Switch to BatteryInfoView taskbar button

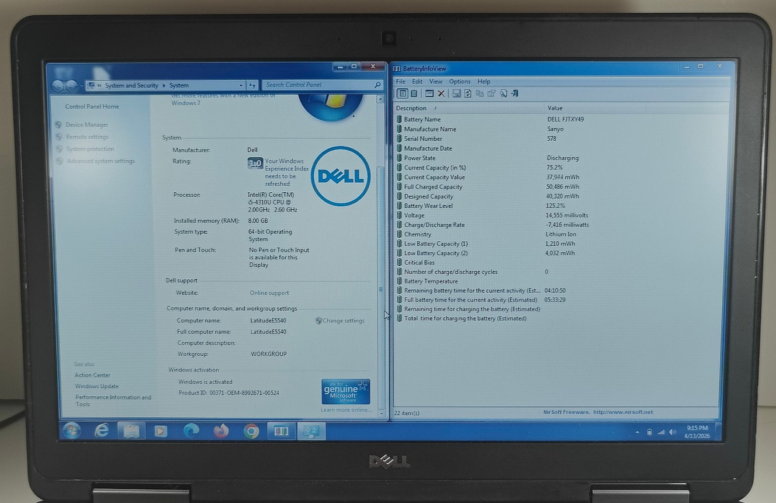pos(281,431)
